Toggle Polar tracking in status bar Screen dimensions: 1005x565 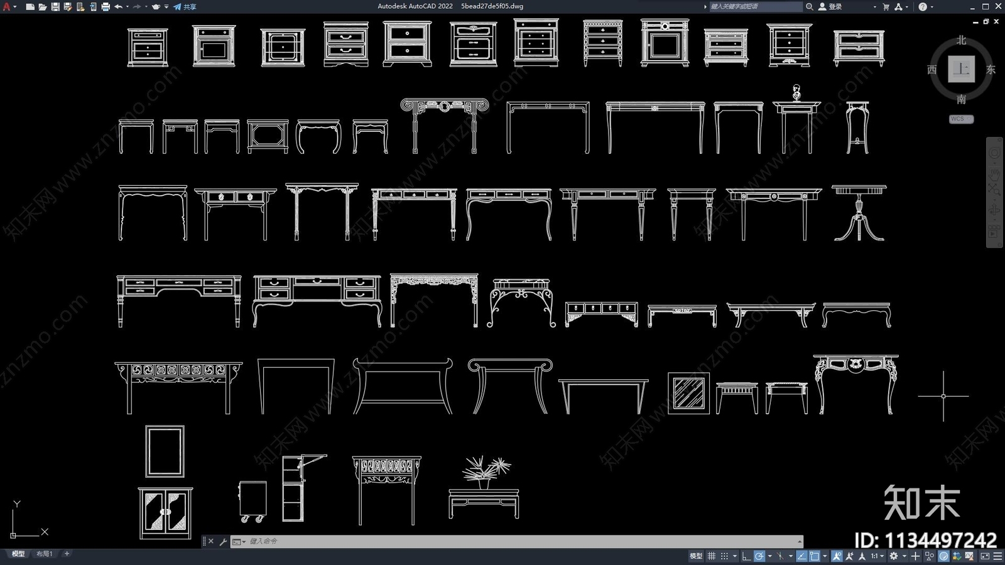point(759,556)
